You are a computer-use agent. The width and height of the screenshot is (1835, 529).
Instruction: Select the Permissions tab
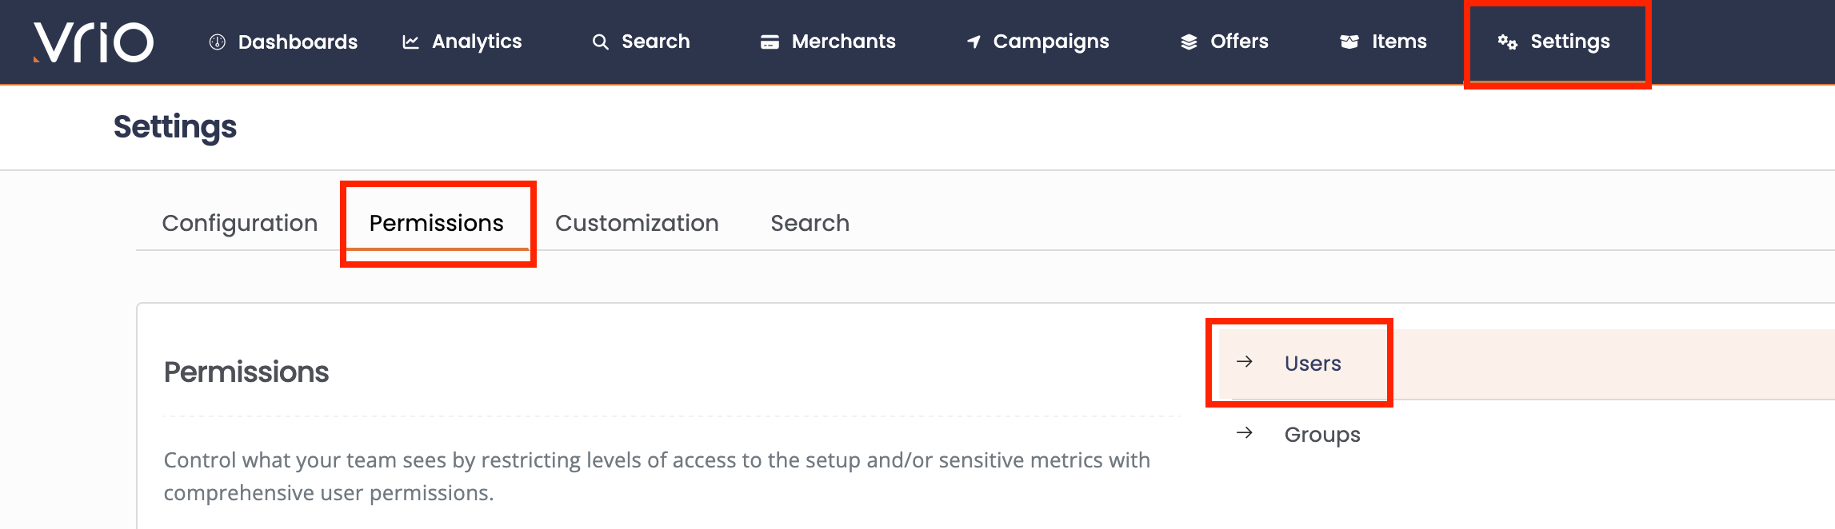click(437, 223)
